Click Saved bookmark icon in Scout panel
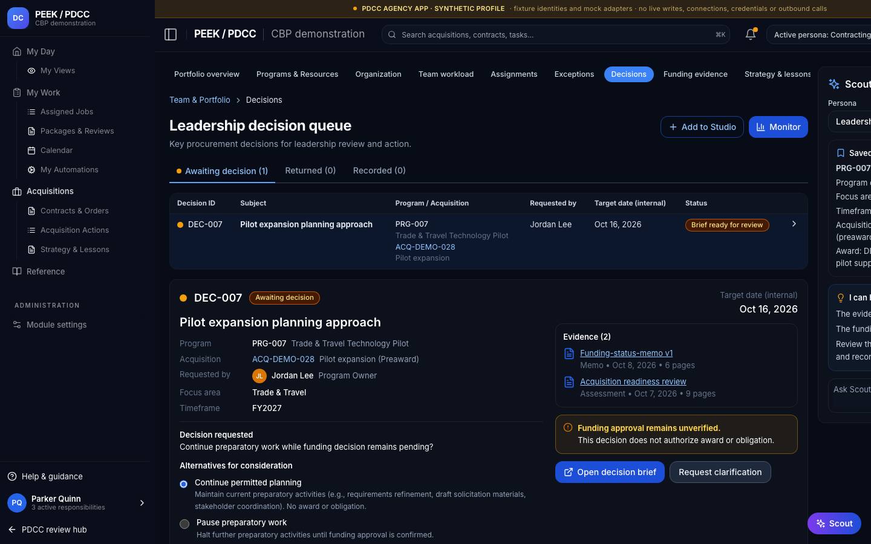871x544 pixels. tap(840, 153)
